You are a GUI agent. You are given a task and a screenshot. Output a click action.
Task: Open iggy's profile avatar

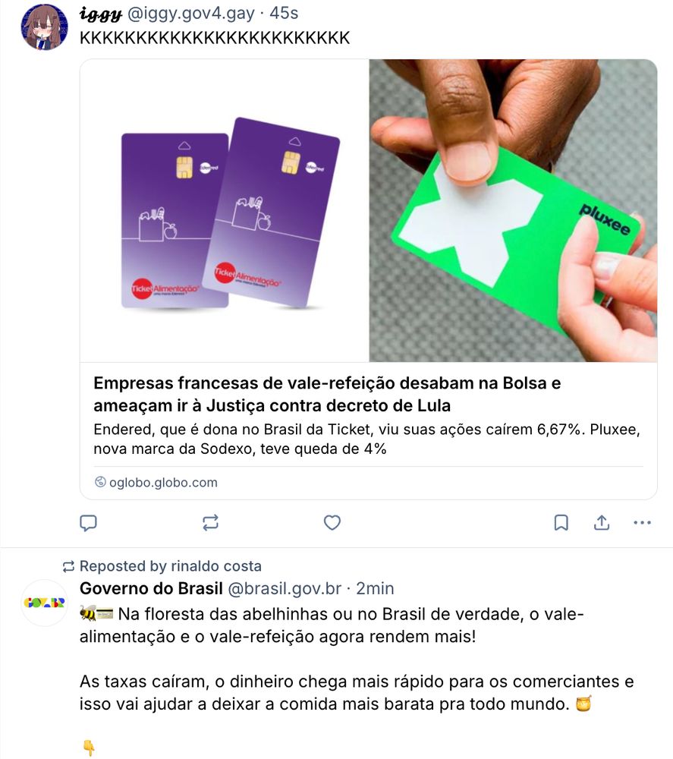pyautogui.click(x=45, y=27)
